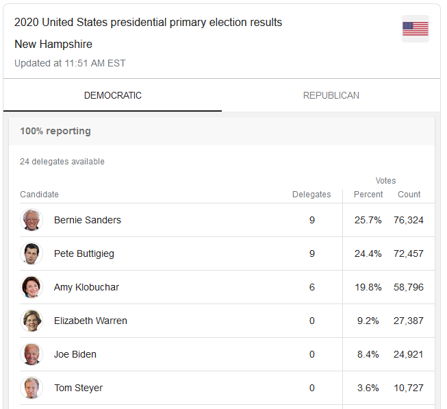Click Joe Biden's portrait photo
447x409 pixels.
pos(31,354)
